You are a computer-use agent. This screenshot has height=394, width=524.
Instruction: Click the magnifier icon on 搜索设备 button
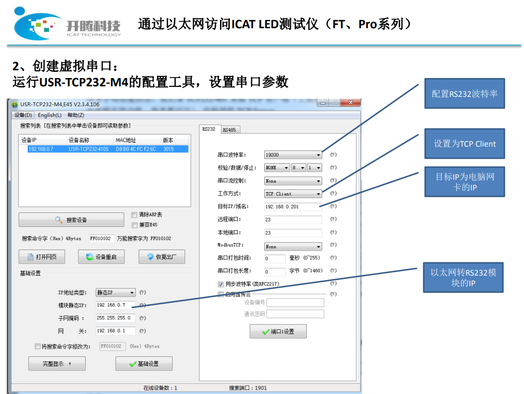click(59, 220)
